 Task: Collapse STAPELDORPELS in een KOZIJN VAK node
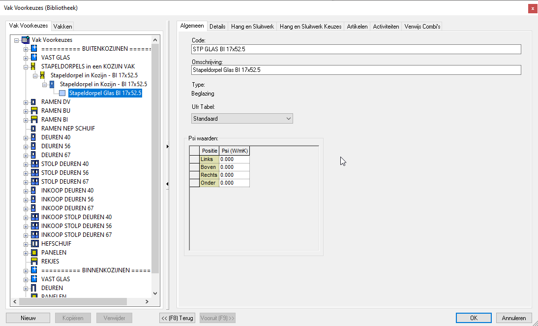tap(26, 66)
